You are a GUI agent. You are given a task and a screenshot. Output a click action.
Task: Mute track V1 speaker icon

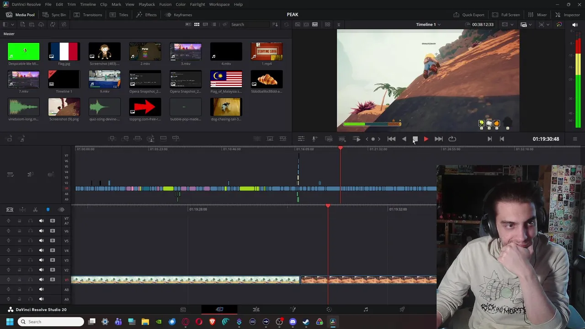pos(41,280)
